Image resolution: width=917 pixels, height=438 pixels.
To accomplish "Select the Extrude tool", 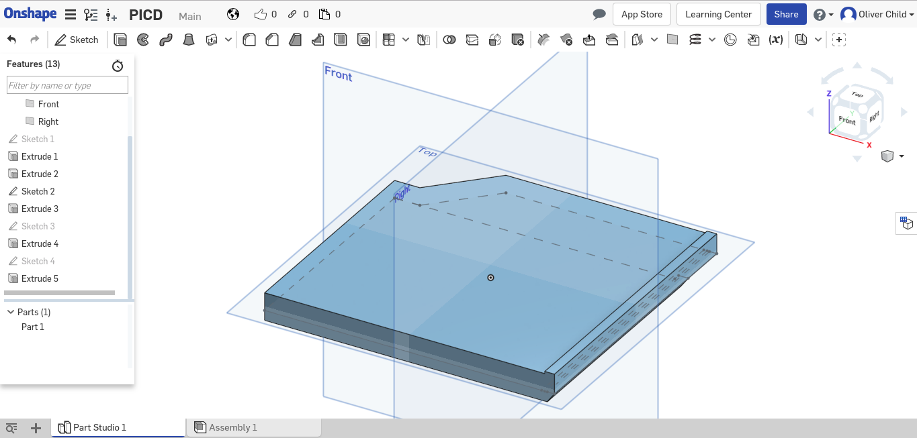I will [120, 40].
